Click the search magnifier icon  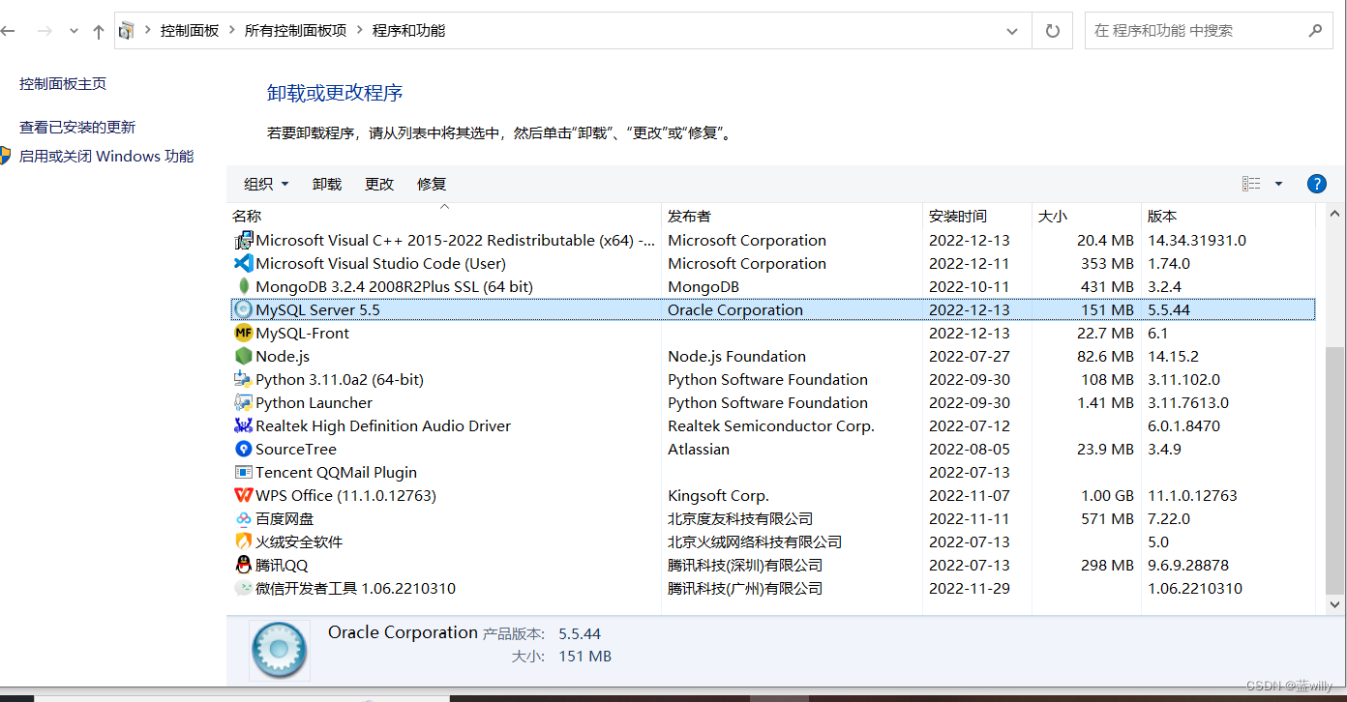1315,31
